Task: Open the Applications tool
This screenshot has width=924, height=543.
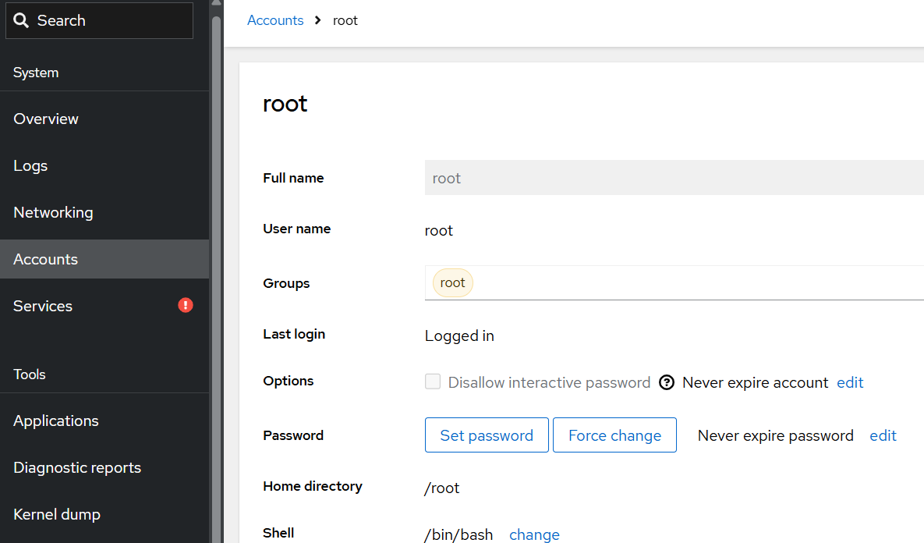Action: click(x=55, y=421)
